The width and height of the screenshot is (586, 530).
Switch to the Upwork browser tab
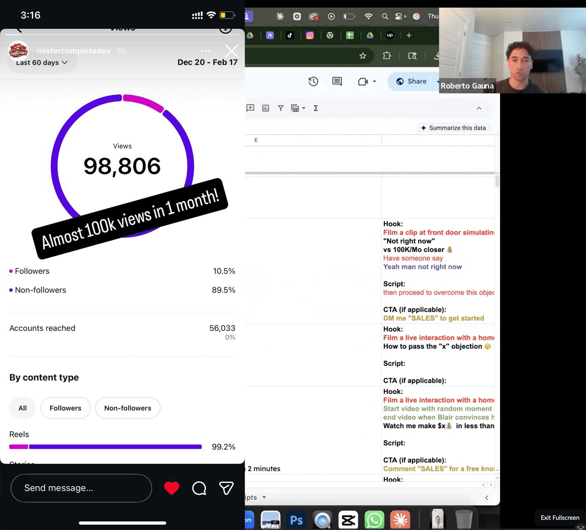point(390,35)
